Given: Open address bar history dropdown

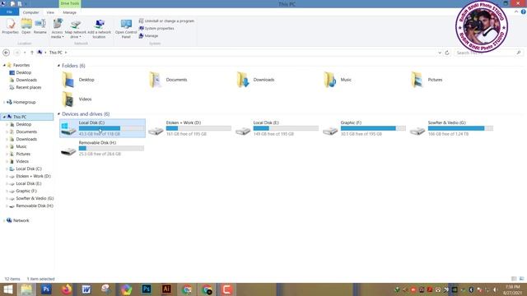Looking at the screenshot, I should coord(440,53).
